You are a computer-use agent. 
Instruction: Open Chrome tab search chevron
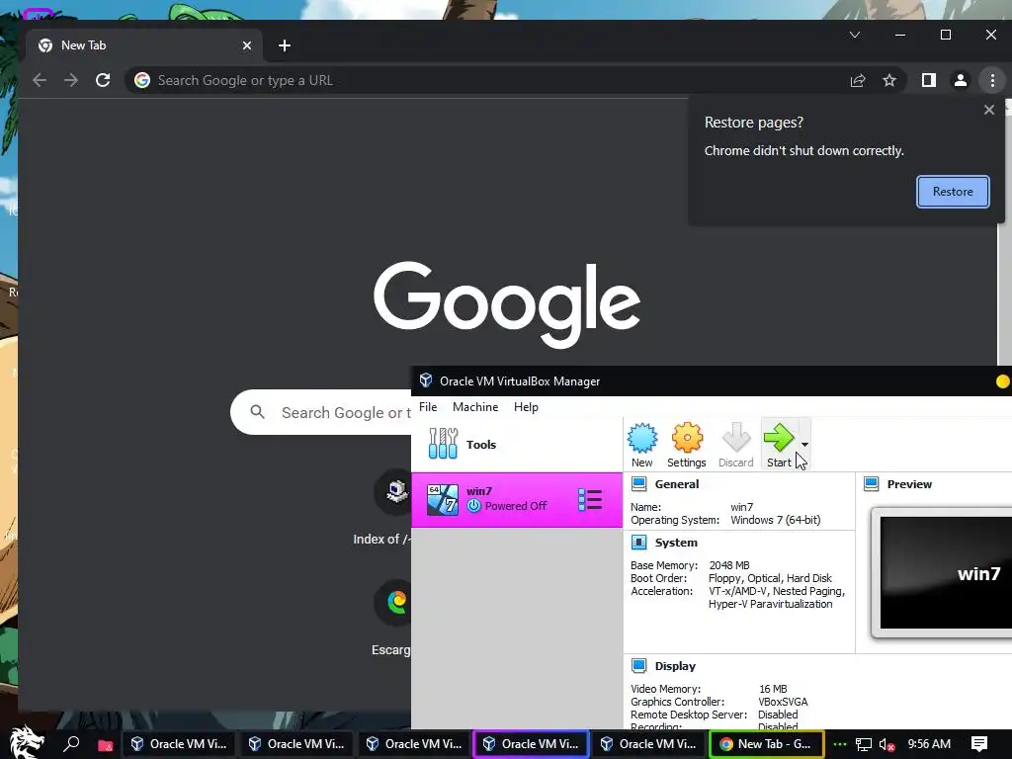(855, 35)
